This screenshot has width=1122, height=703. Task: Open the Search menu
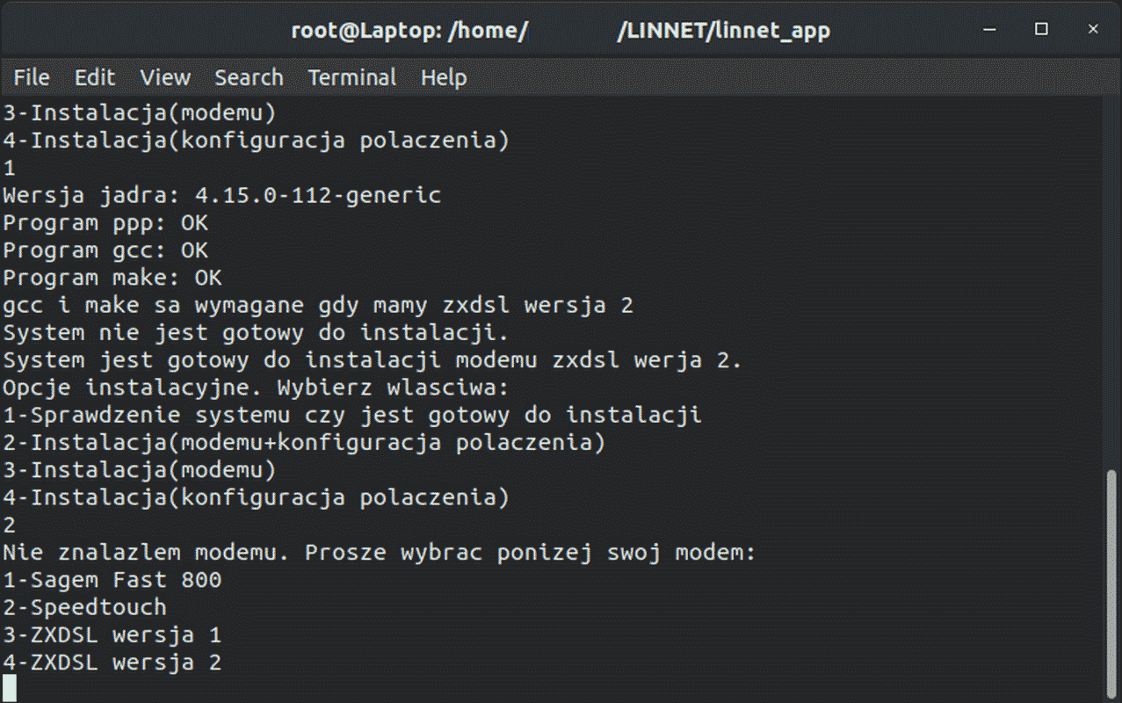pos(249,77)
